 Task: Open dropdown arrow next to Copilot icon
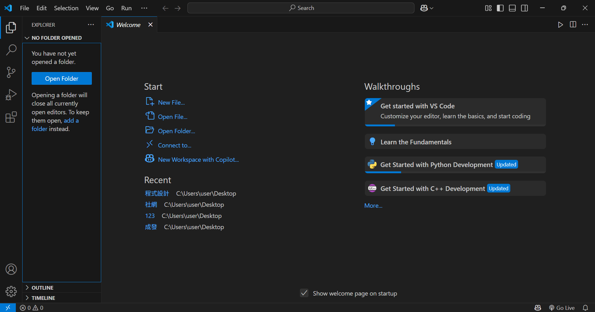pos(432,8)
